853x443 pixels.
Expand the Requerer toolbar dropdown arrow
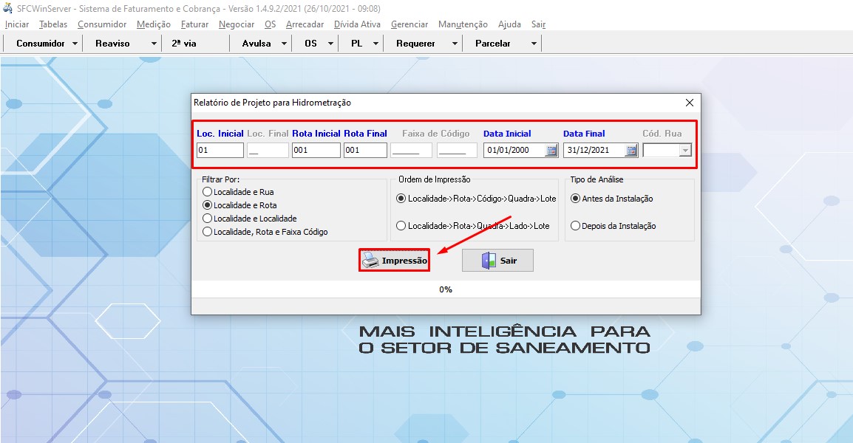(x=455, y=44)
